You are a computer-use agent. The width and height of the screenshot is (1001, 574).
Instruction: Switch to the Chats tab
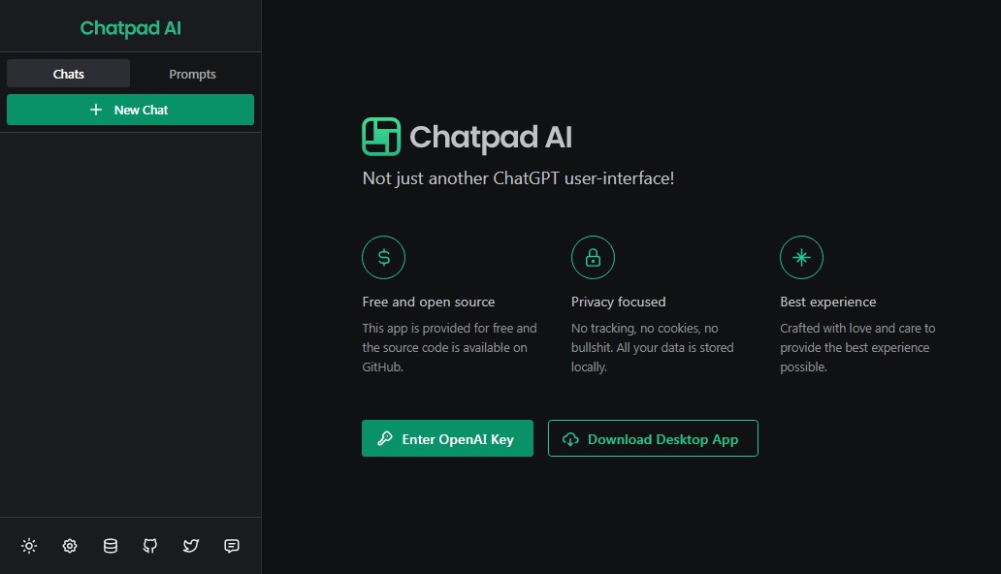tap(68, 74)
